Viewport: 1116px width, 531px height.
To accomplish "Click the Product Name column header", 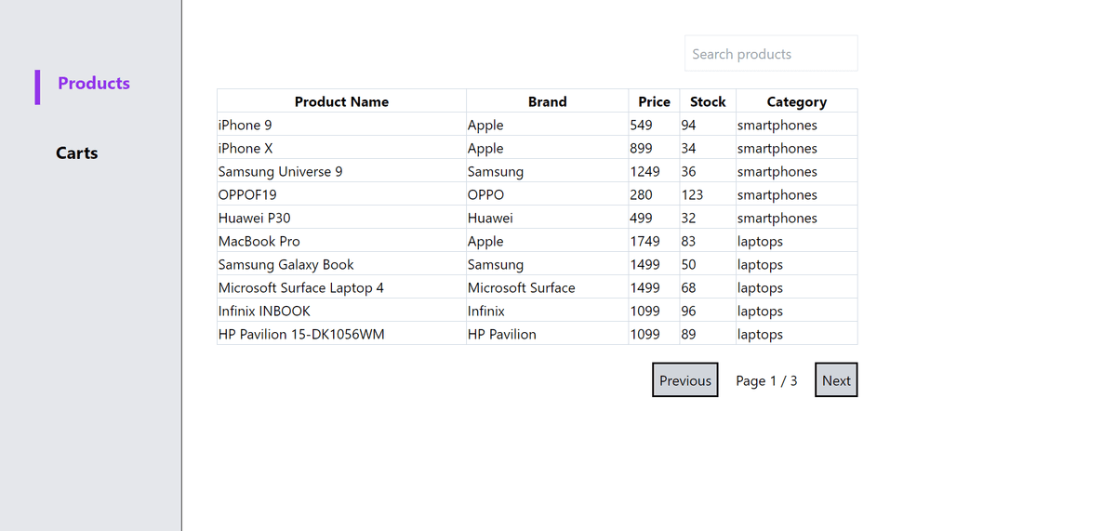I will coord(341,101).
